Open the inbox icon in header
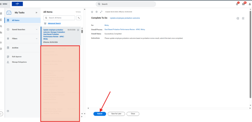 click(x=243, y=4)
